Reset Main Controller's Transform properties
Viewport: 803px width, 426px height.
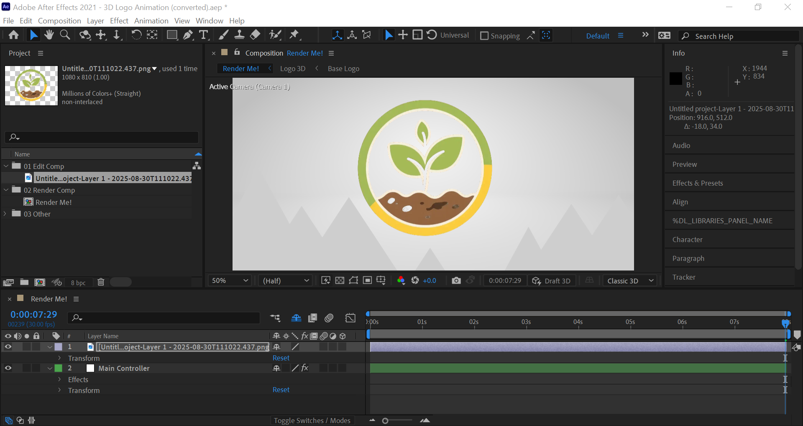[281, 390]
